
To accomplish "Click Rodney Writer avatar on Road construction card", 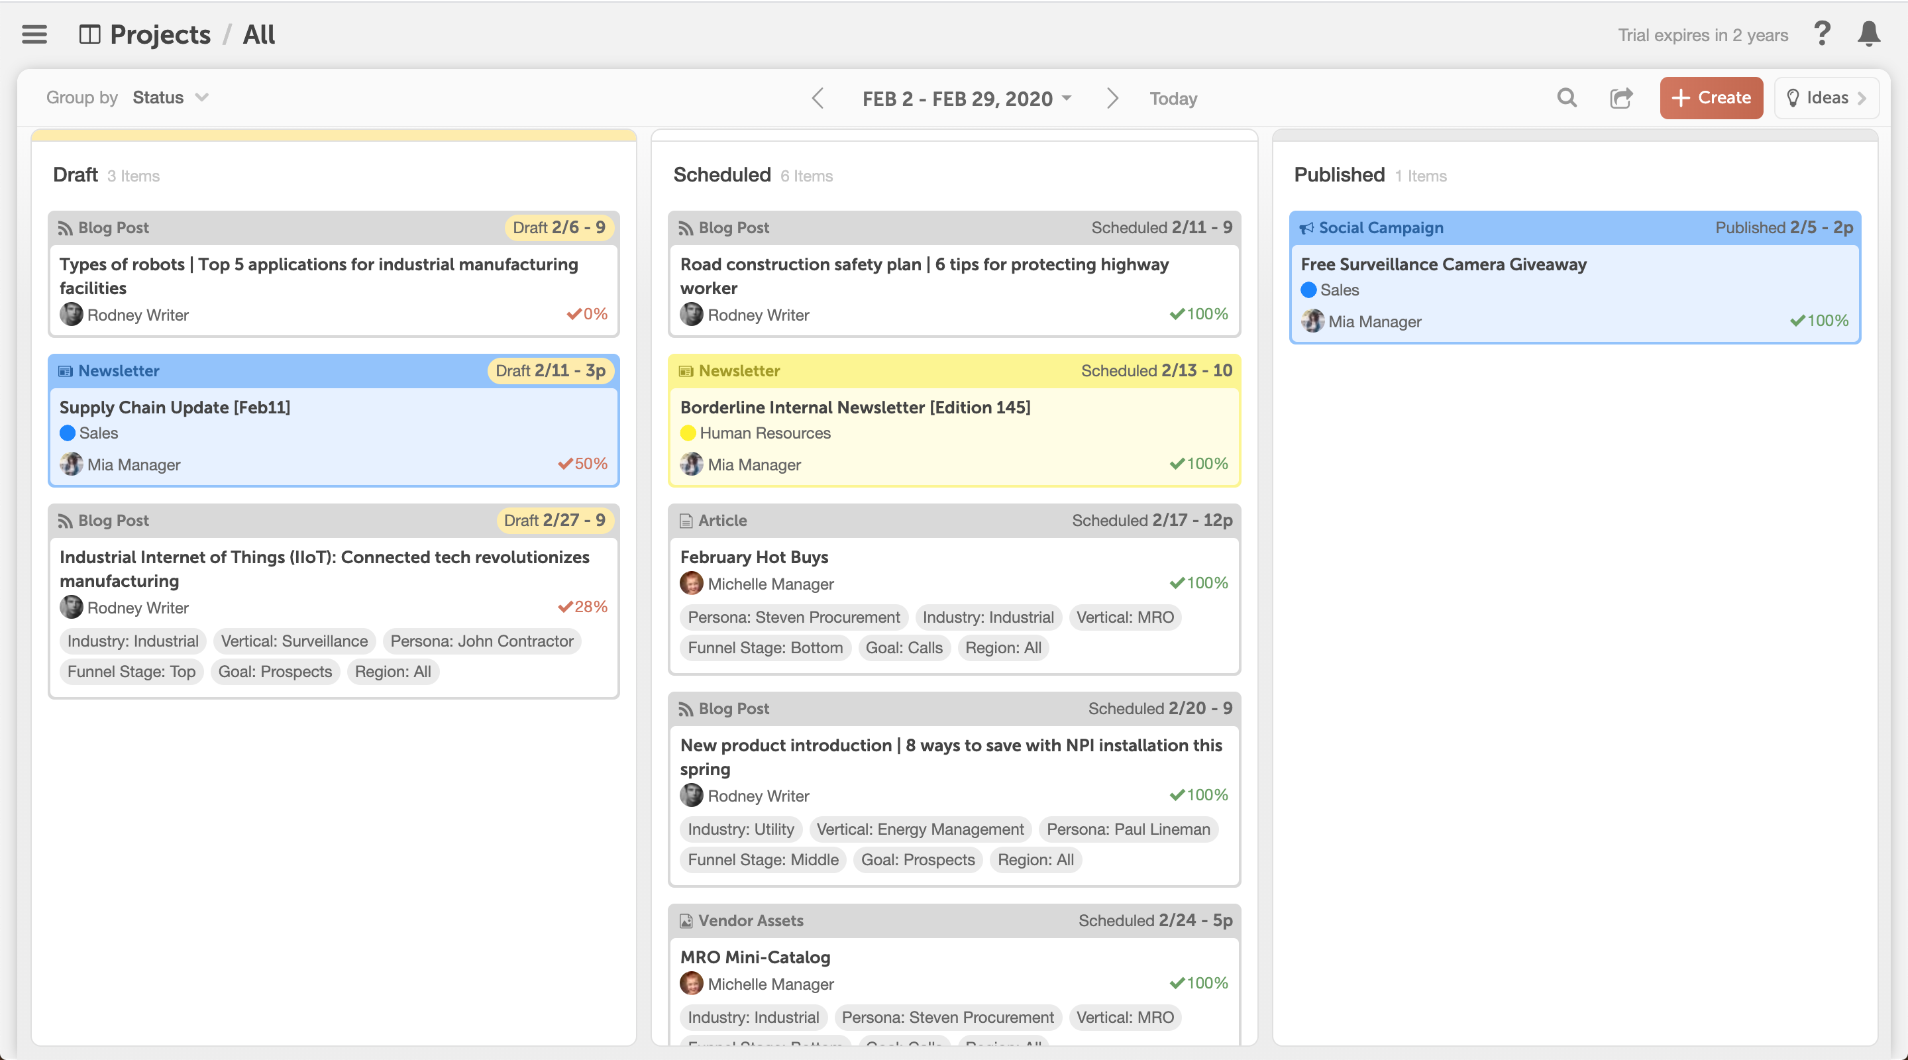I will pos(692,315).
